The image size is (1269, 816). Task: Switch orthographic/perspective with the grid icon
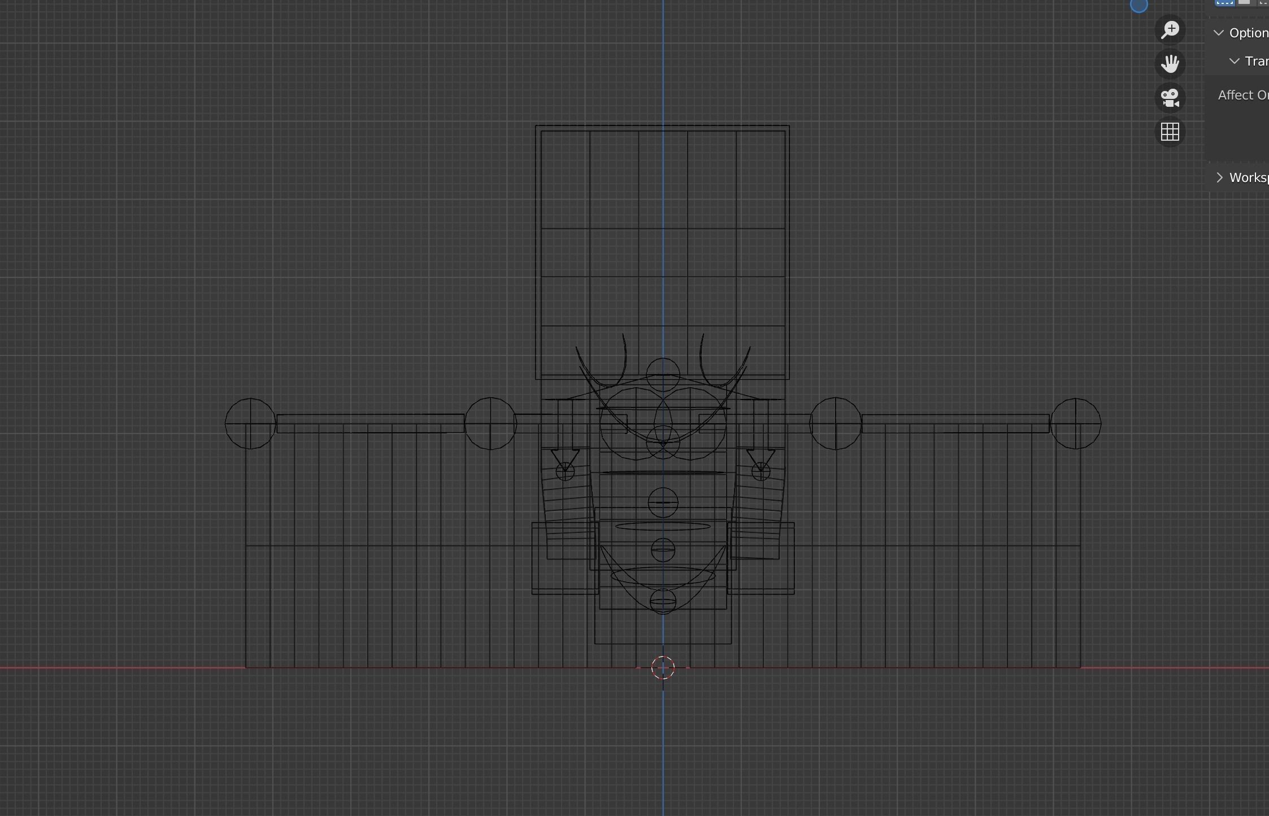[1170, 132]
